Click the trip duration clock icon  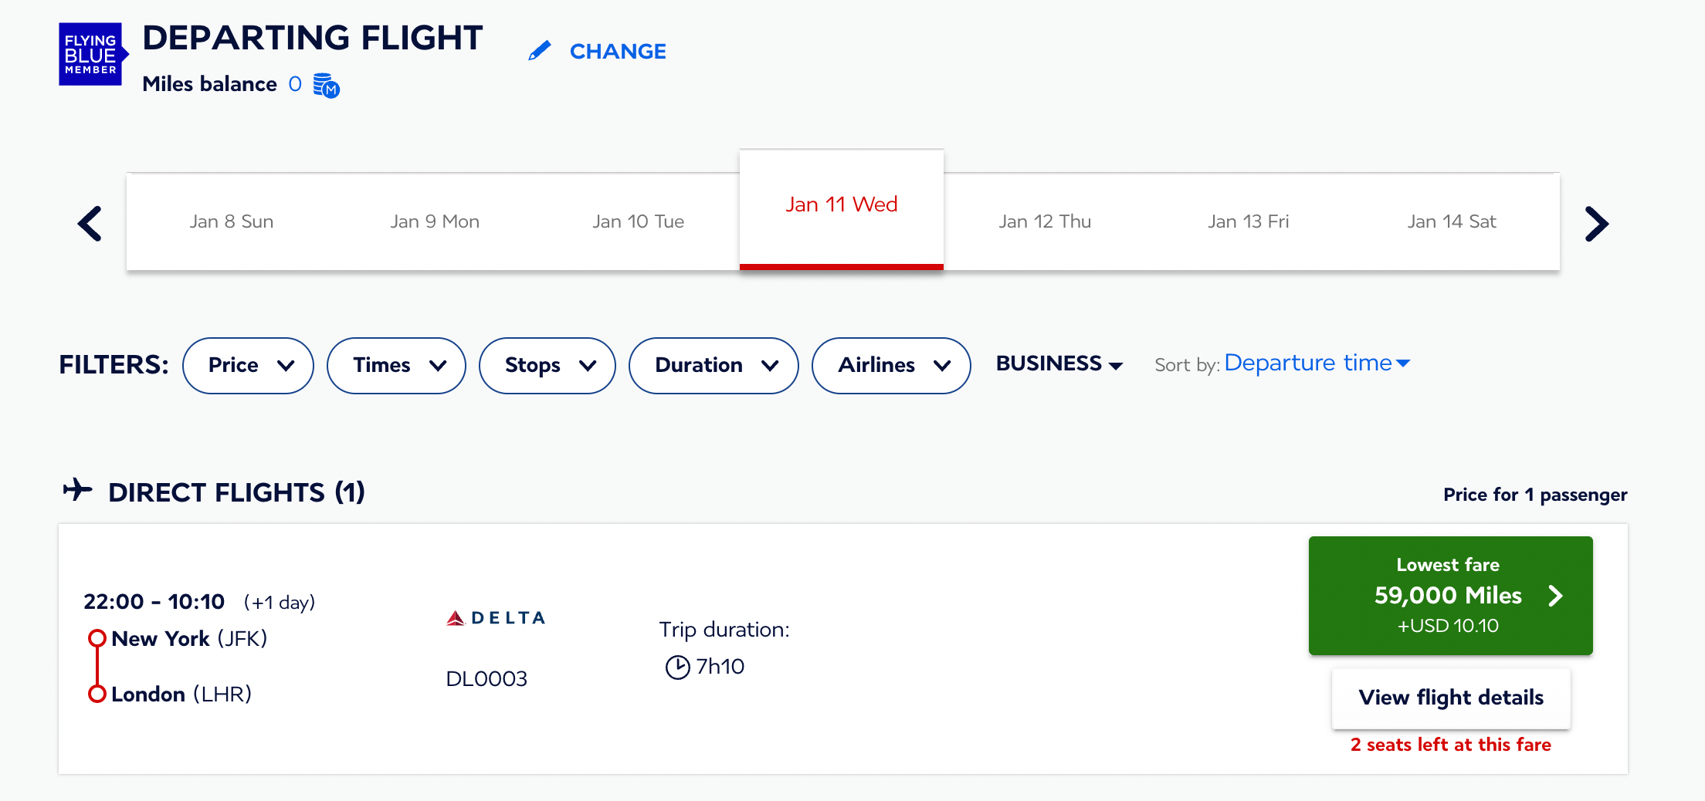click(677, 667)
